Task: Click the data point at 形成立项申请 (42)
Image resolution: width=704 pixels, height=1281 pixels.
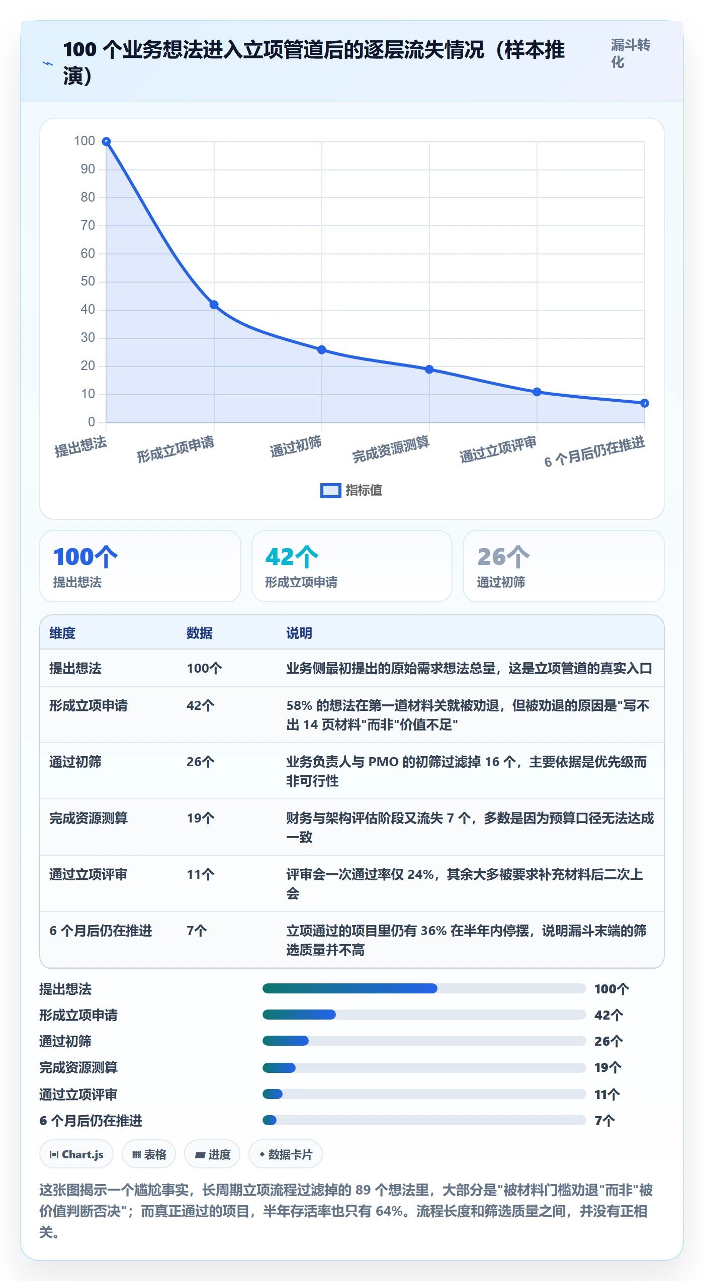Action: click(x=214, y=305)
